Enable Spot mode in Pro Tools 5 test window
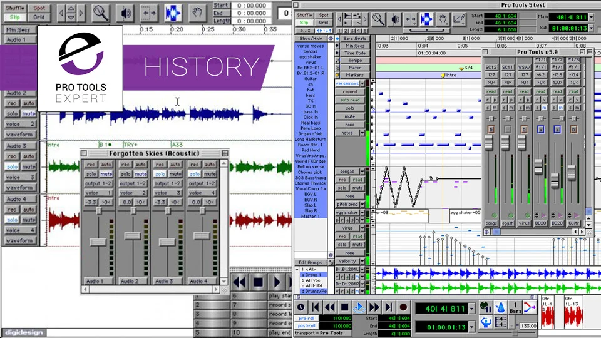601x338 pixels. point(324,15)
